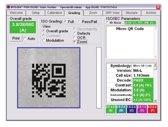Enable the Auto print checkbox
The width and height of the screenshot is (168, 127).
pyautogui.click(x=25, y=39)
